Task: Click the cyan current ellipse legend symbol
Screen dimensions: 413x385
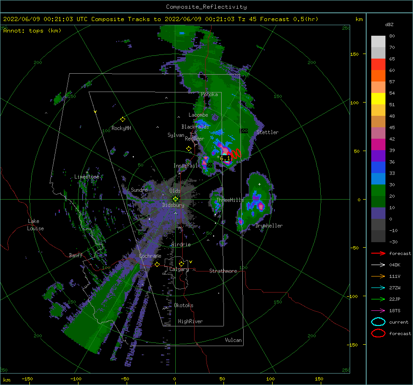Action: click(378, 322)
